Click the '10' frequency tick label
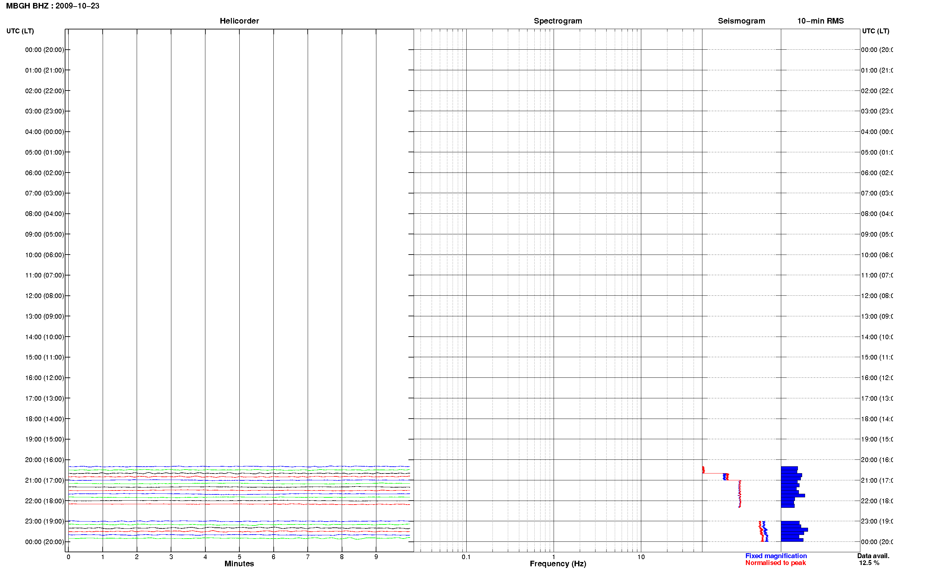The width and height of the screenshot is (930, 581). (x=641, y=557)
